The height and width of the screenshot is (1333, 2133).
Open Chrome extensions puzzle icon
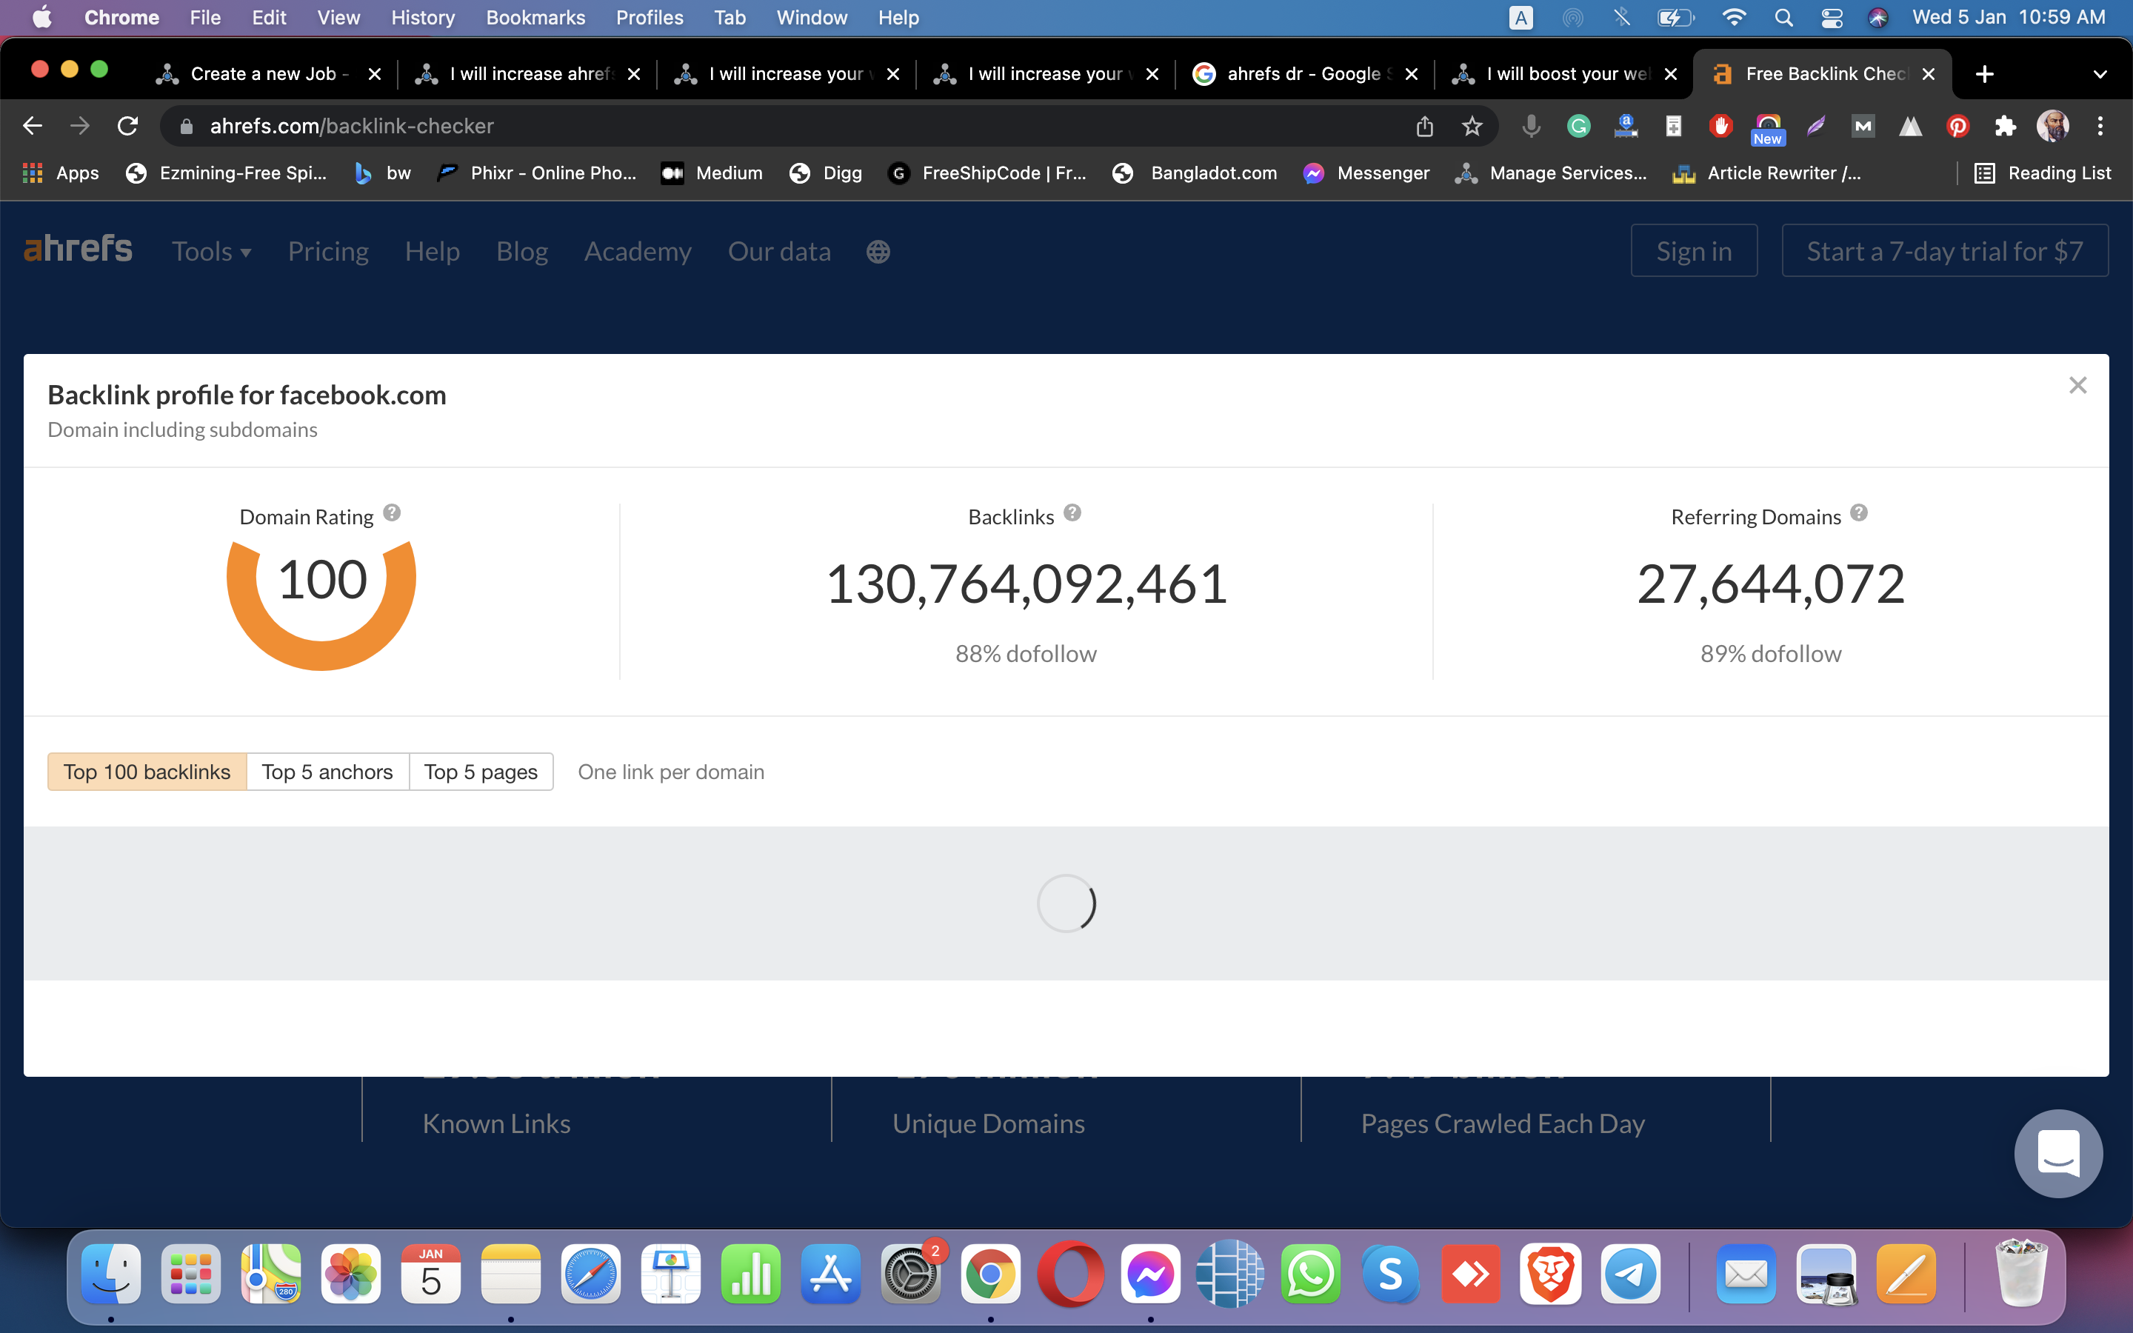click(x=2005, y=126)
